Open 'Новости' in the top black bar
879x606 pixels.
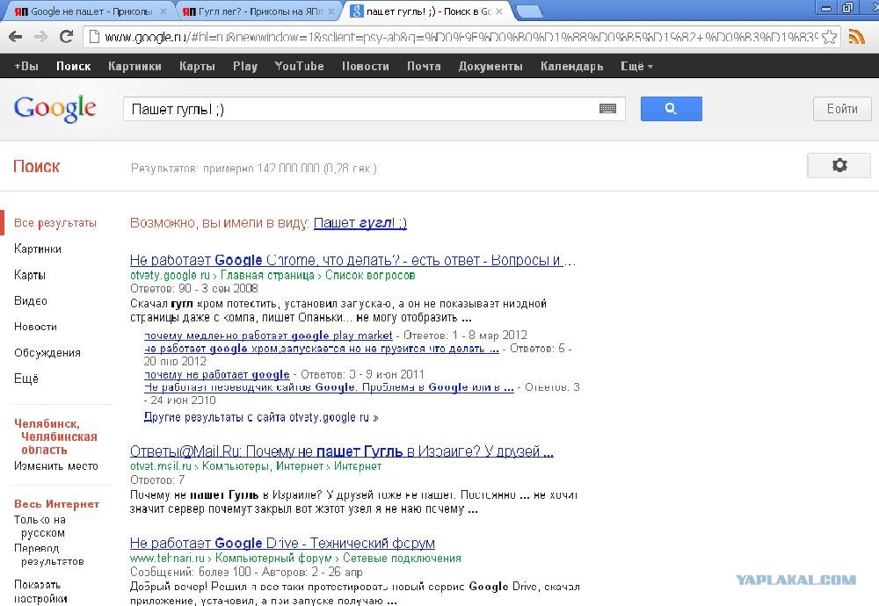coord(365,66)
